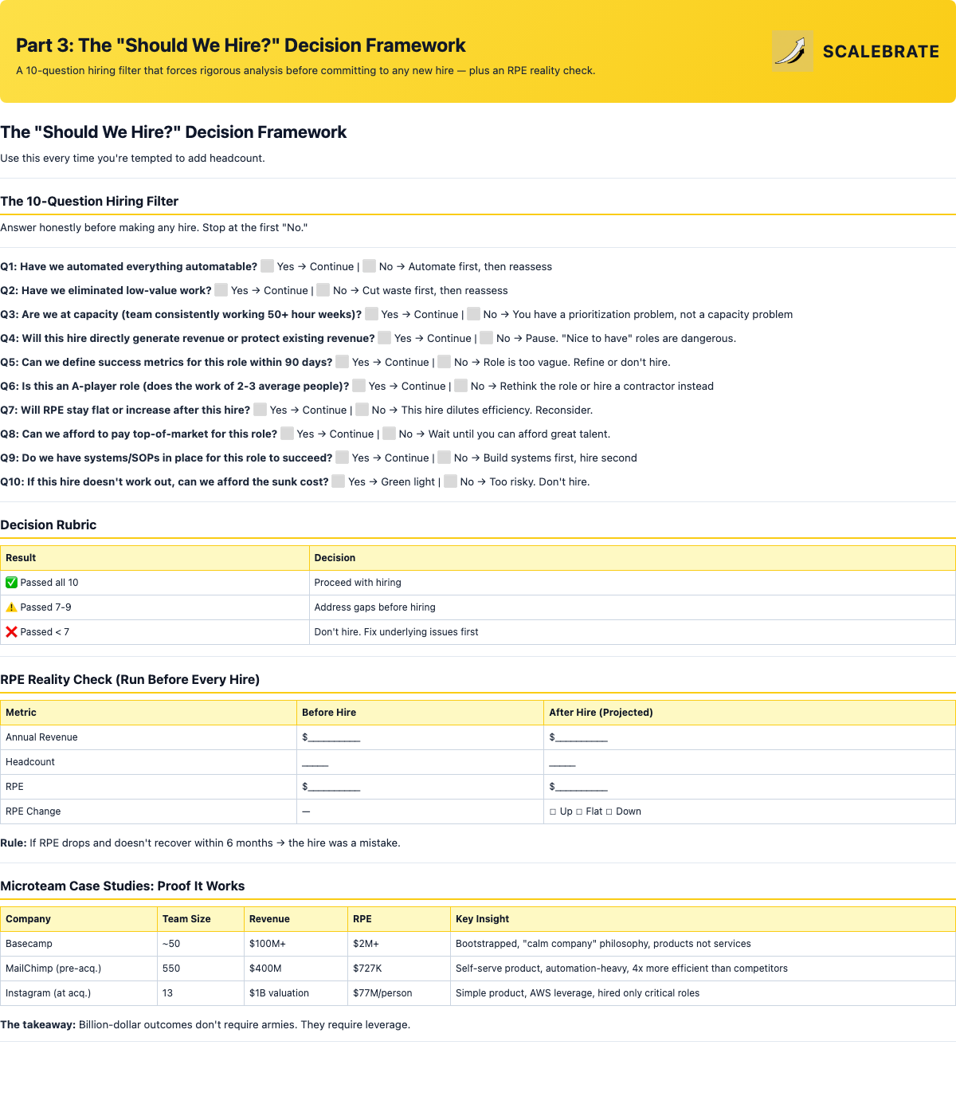Click 'The takeaway:' bold label
956x1116 pixels.
[x=37, y=1025]
